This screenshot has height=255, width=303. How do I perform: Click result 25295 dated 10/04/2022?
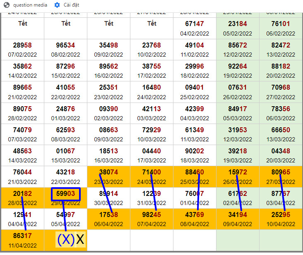tap(281, 219)
